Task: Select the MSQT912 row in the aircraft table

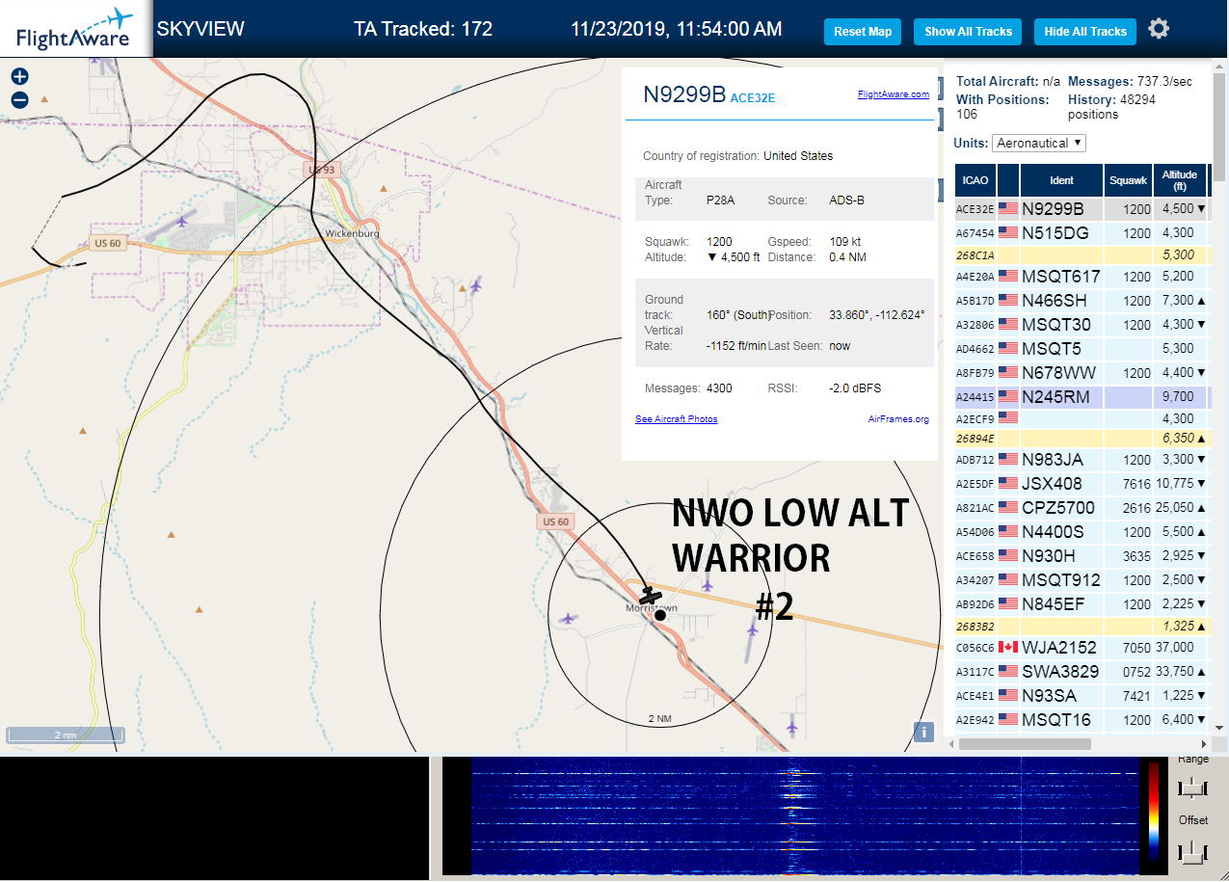Action: tap(1082, 580)
